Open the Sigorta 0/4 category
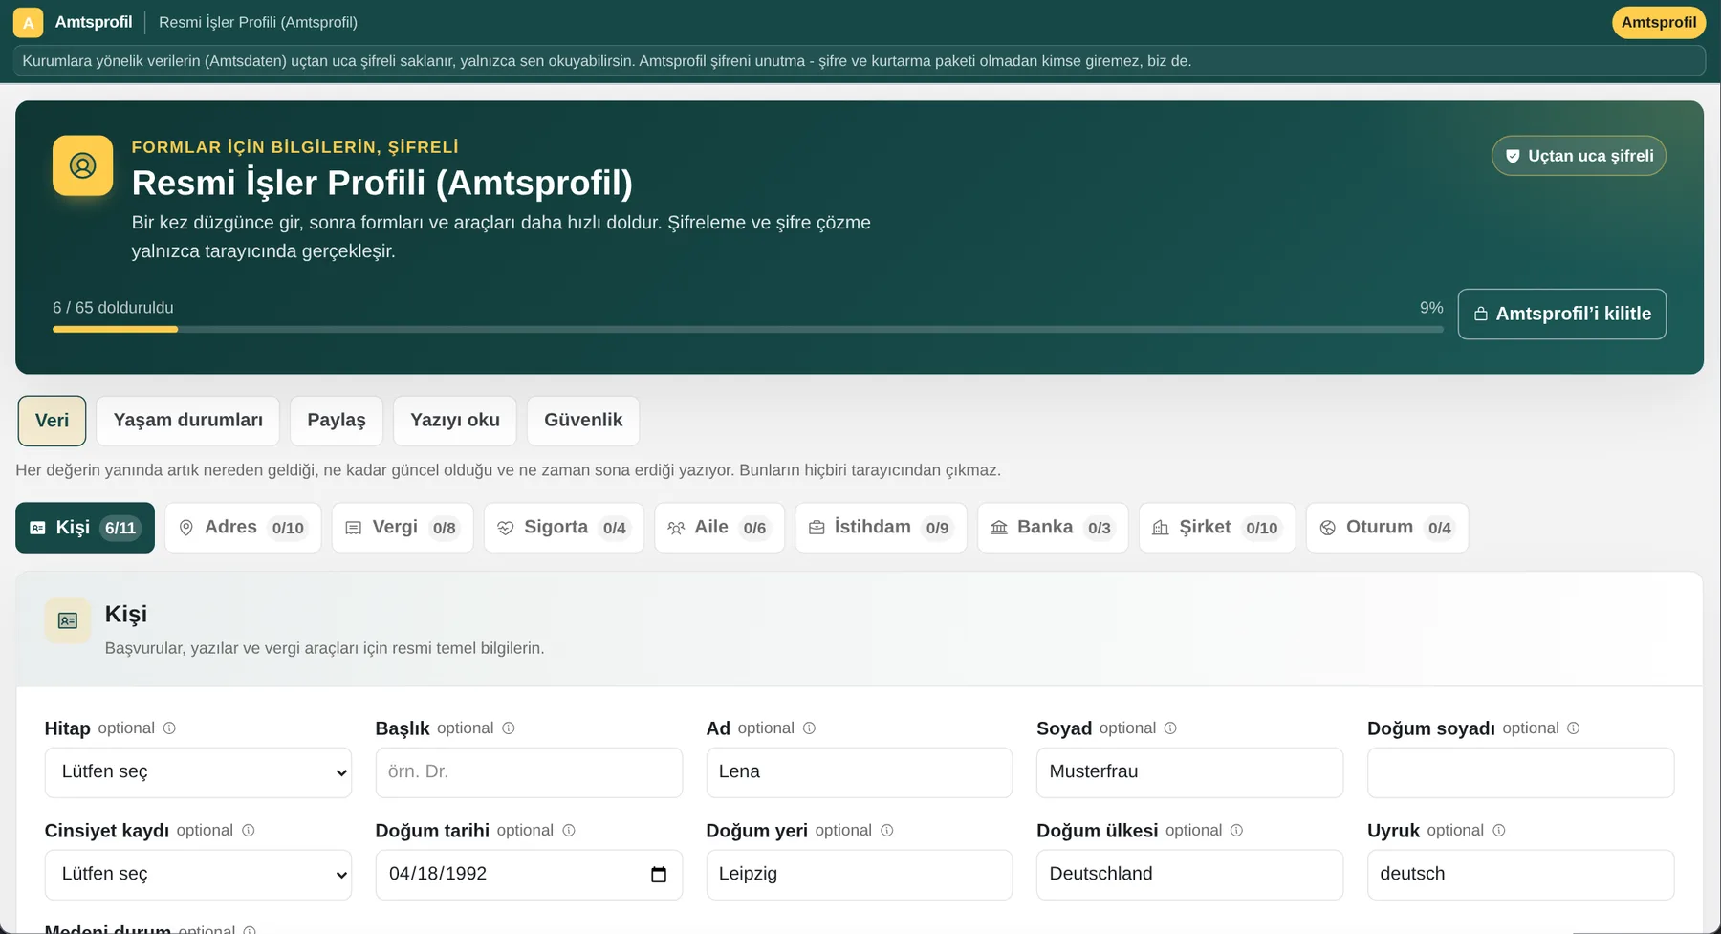The height and width of the screenshot is (934, 1721). click(564, 528)
